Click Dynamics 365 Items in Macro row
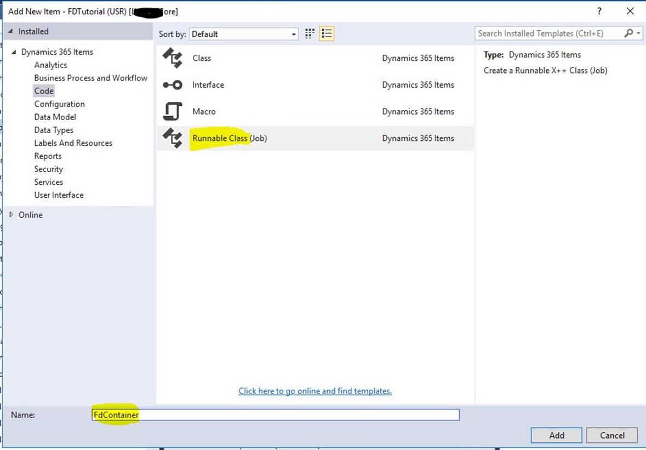646x450 pixels. [418, 111]
